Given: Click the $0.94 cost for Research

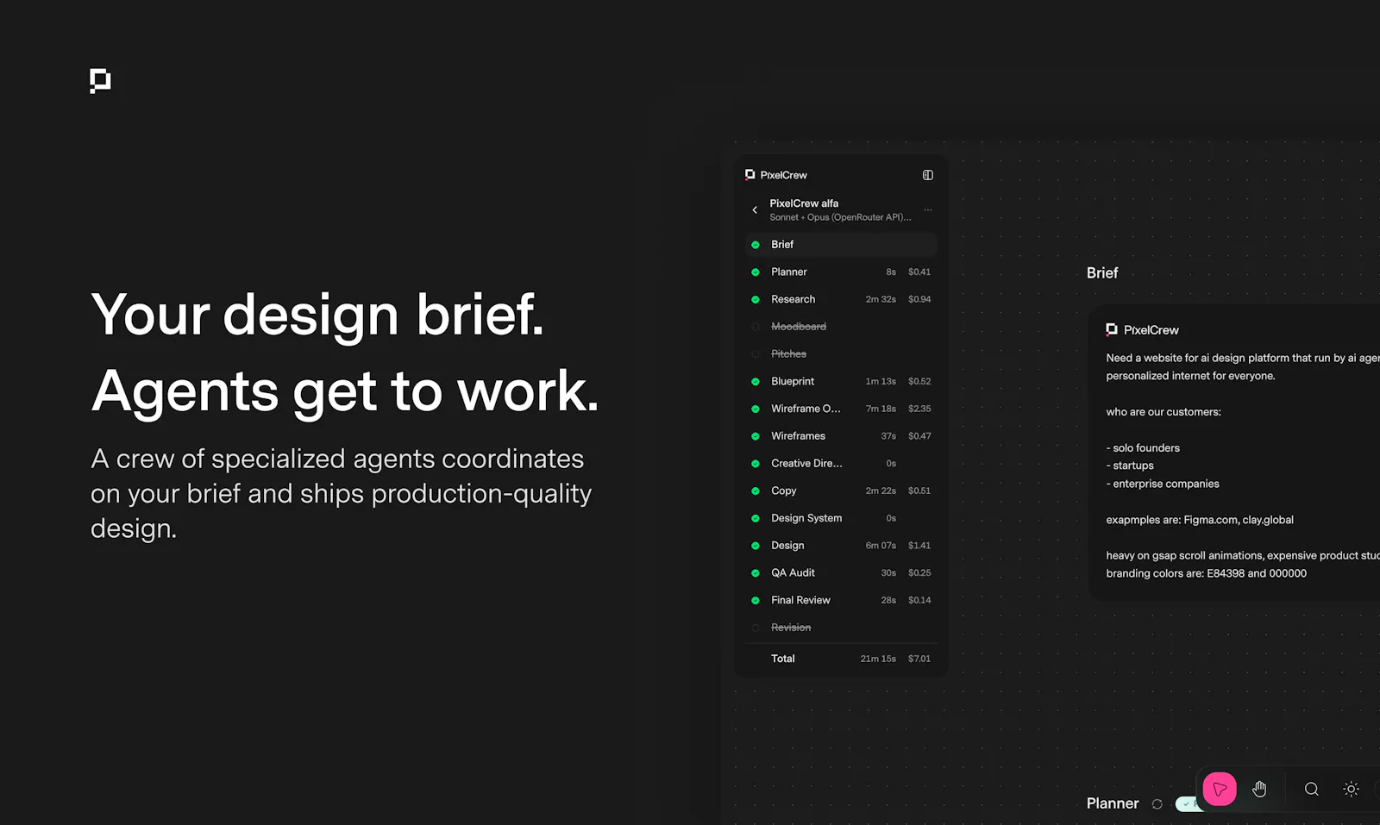Looking at the screenshot, I should point(919,299).
